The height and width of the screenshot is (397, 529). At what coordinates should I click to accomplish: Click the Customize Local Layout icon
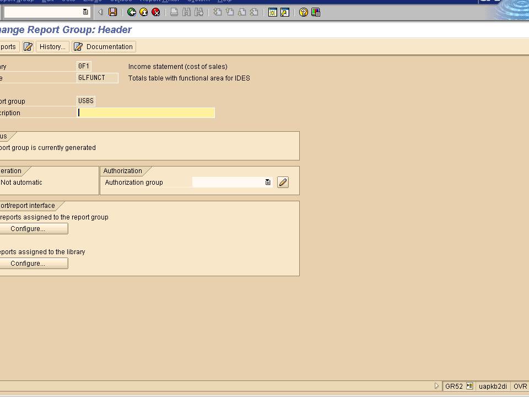tap(315, 12)
